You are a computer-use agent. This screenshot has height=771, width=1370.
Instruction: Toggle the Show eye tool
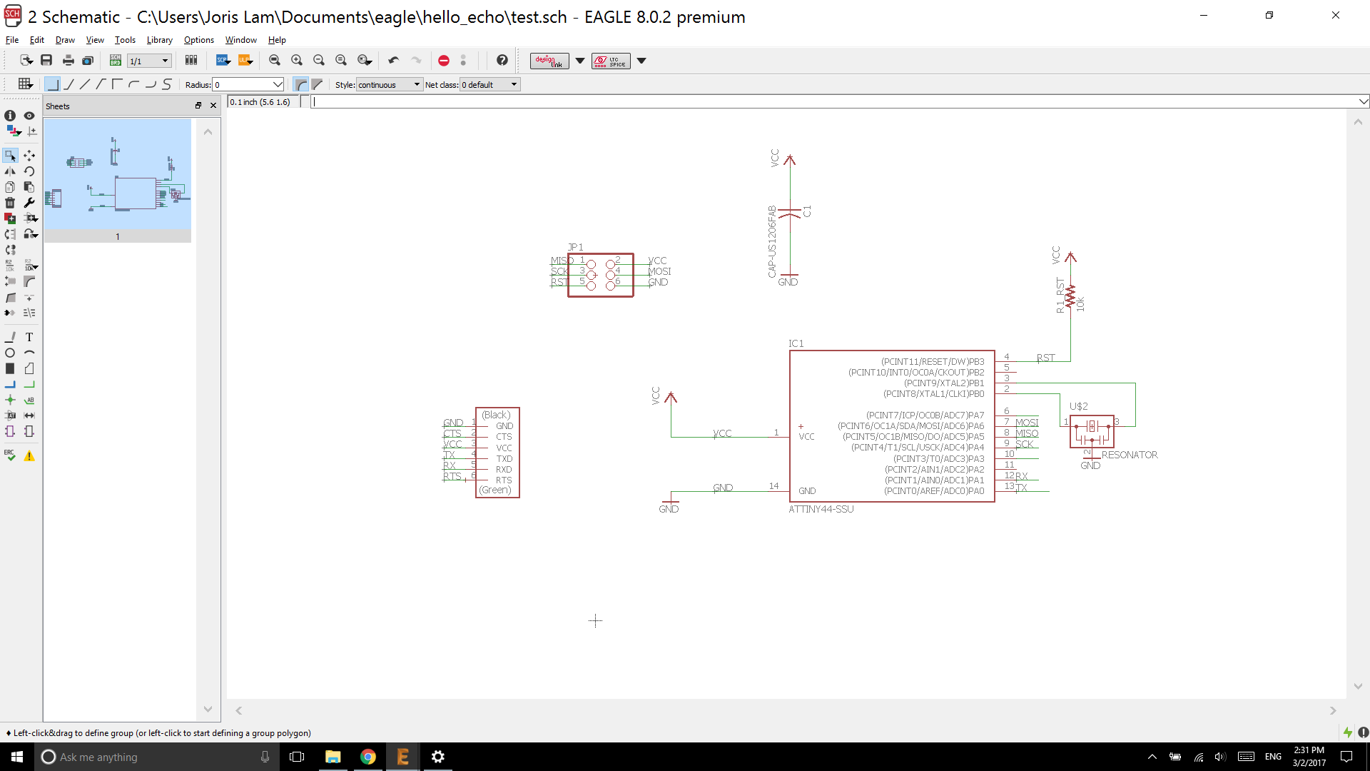pos(29,116)
